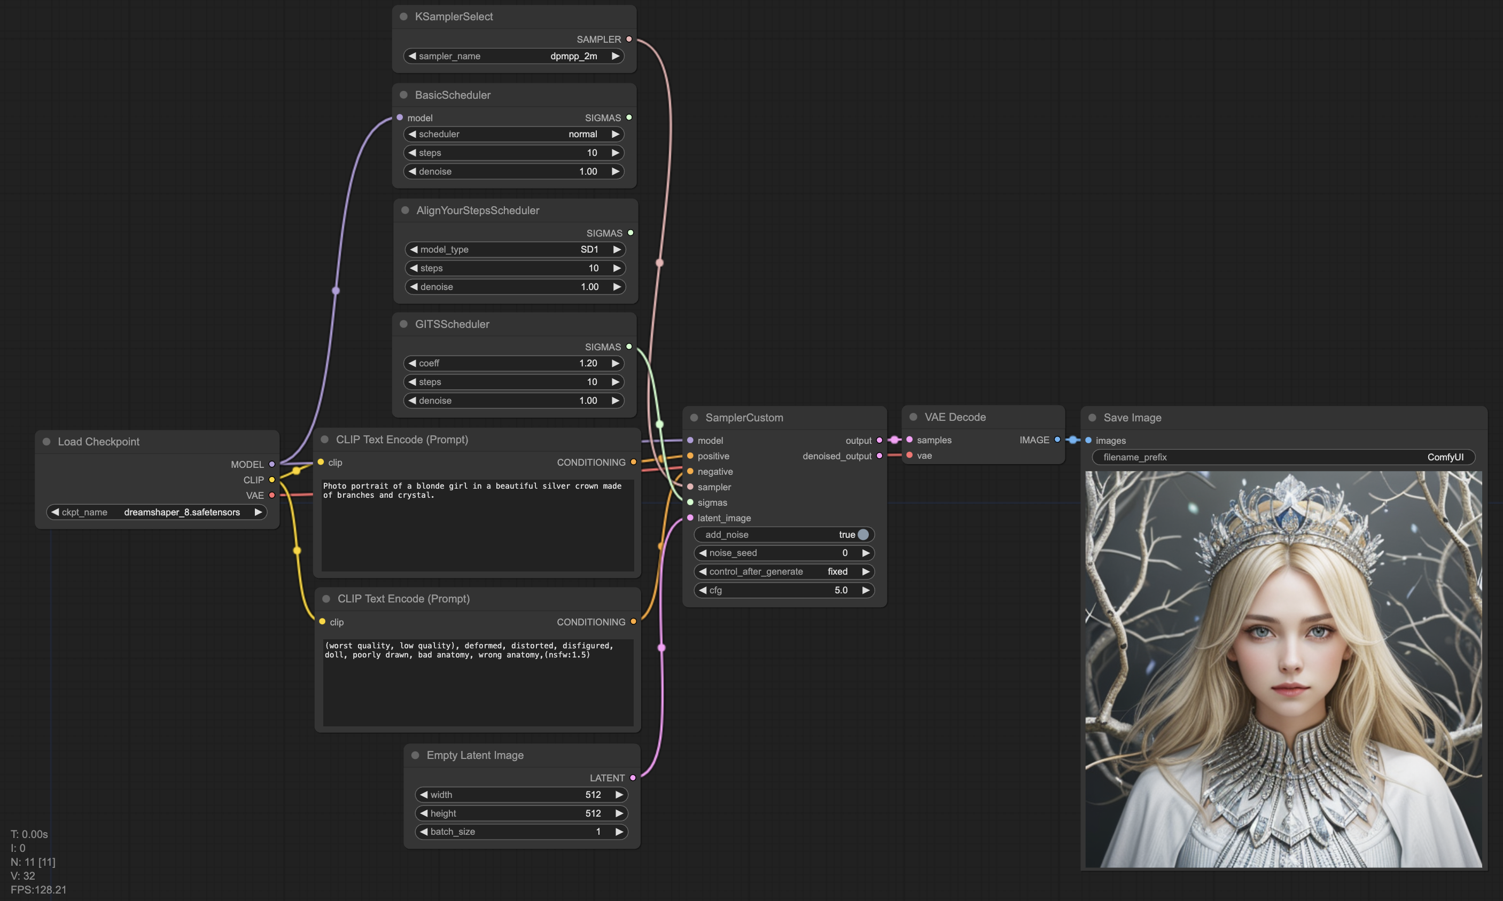Image resolution: width=1503 pixels, height=901 pixels.
Task: Click the VAE Decode IMAGE output socket
Action: point(1057,440)
